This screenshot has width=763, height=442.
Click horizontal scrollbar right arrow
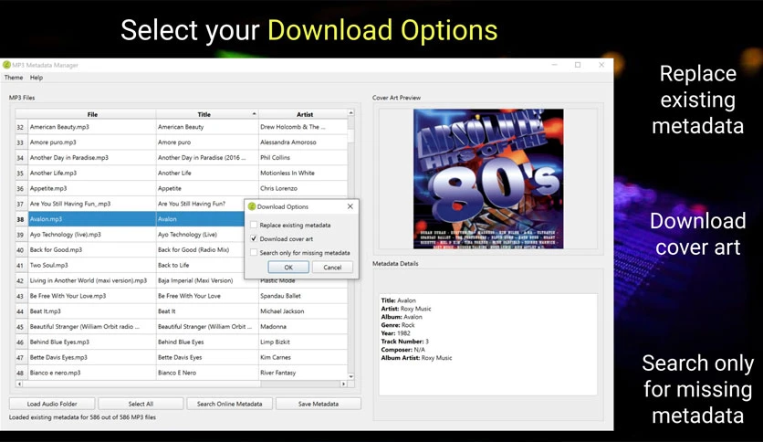pos(343,384)
